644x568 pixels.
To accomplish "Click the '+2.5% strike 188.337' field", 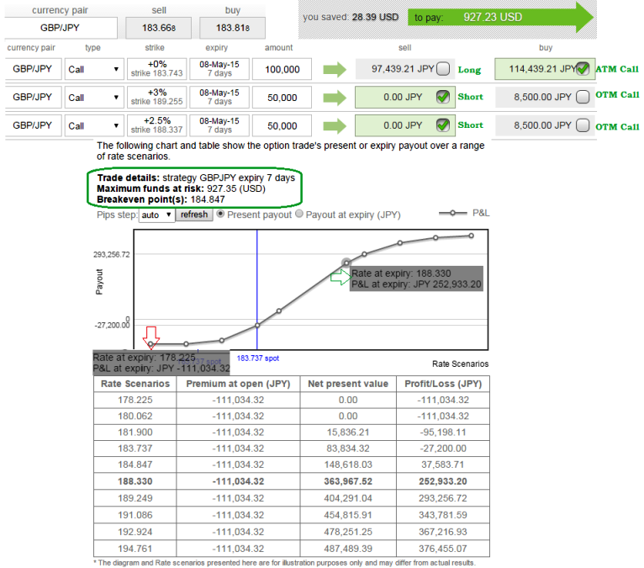I will 157,125.
